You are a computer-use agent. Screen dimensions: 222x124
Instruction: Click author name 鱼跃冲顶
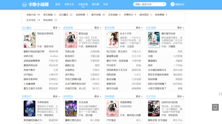(x=49, y=46)
